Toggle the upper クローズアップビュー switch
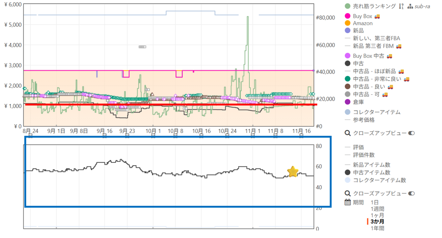This screenshot has height=238, width=442. (x=412, y=133)
